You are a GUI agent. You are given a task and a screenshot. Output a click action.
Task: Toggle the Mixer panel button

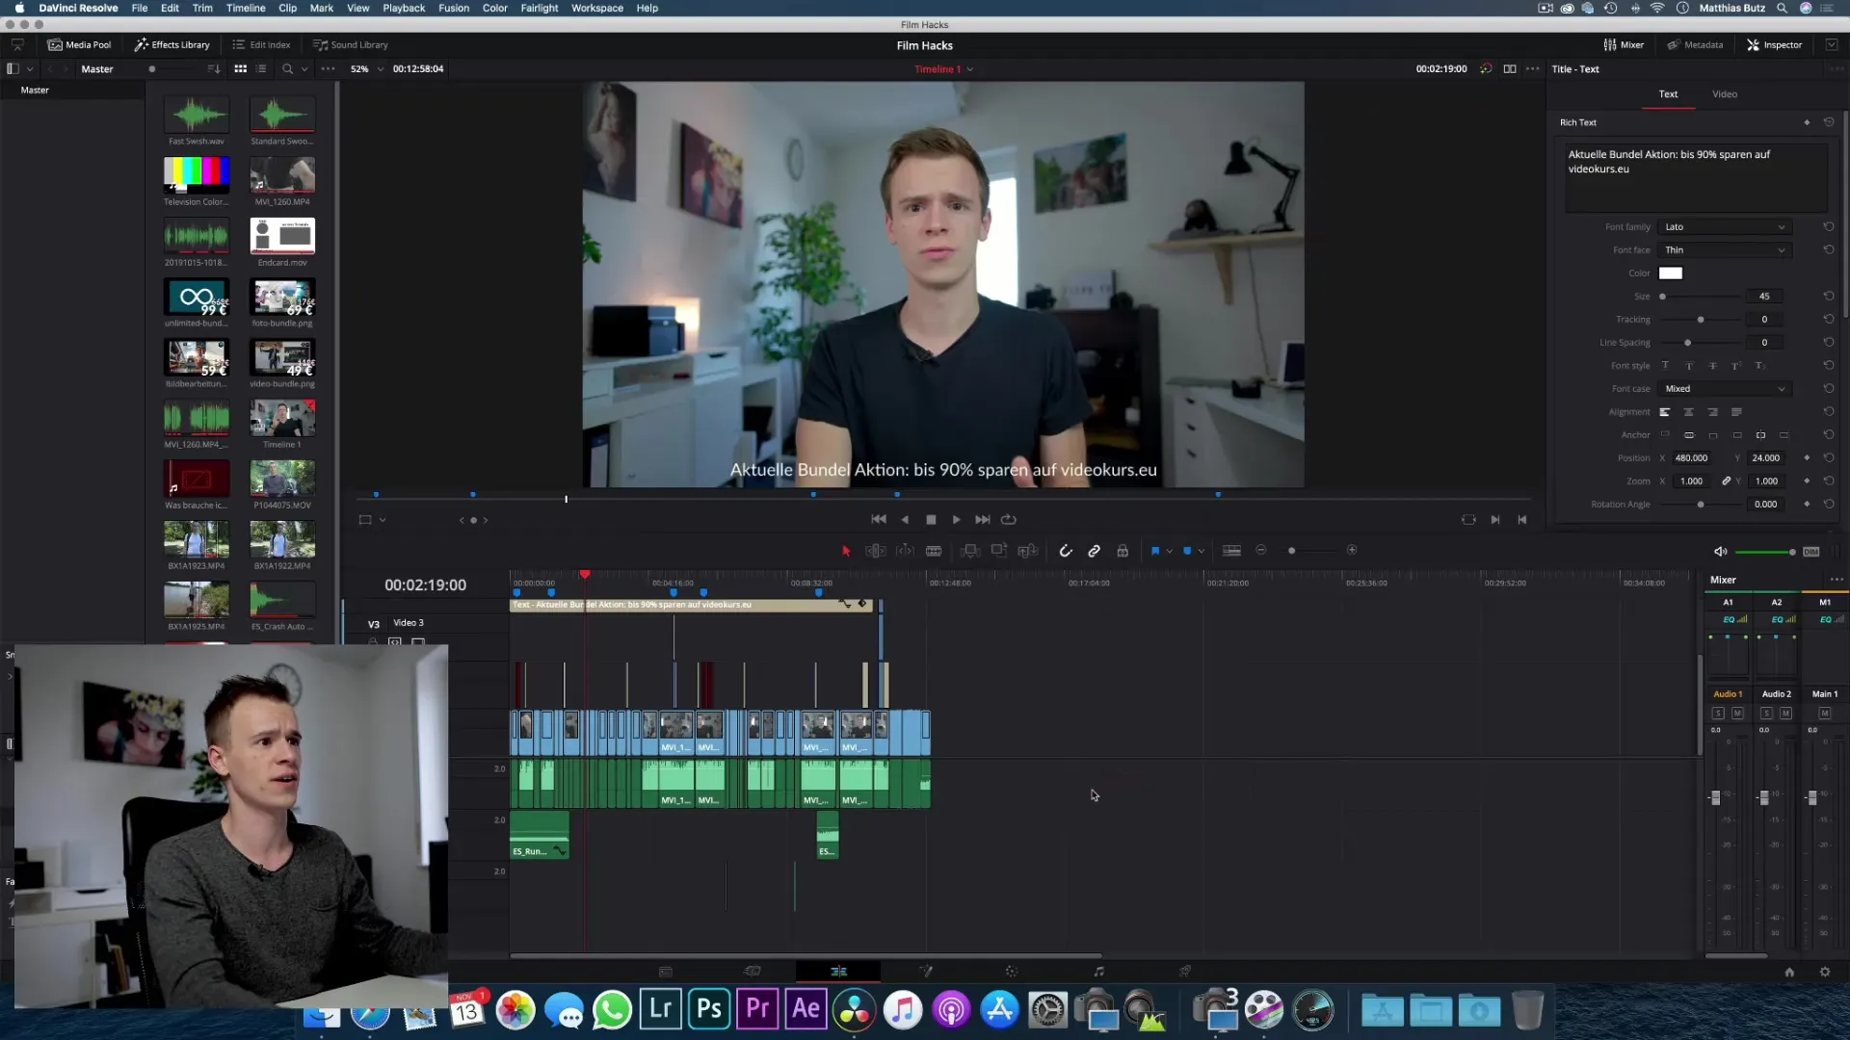(x=1624, y=44)
